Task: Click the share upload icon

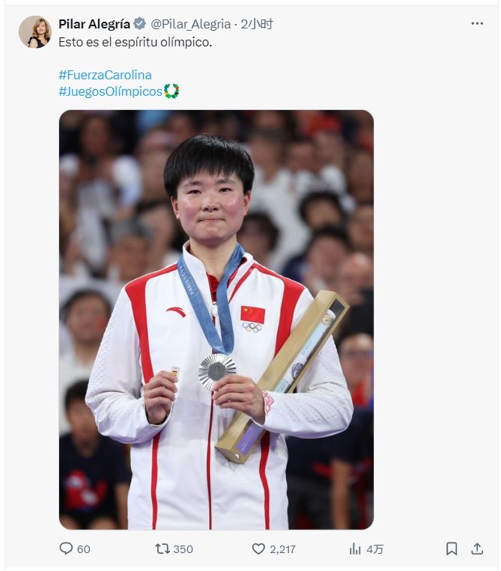Action: (x=477, y=549)
